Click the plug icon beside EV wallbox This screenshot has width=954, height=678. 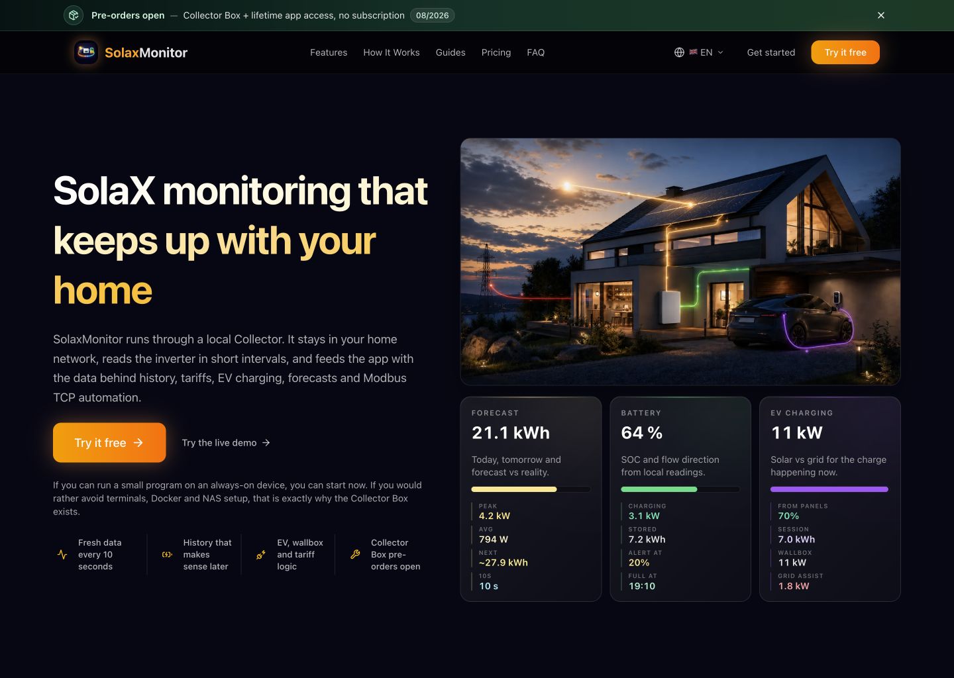tap(261, 555)
